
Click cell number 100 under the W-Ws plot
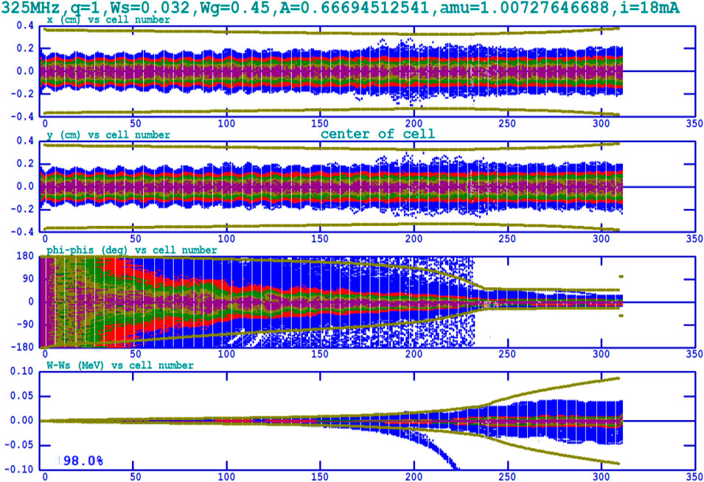[226, 477]
